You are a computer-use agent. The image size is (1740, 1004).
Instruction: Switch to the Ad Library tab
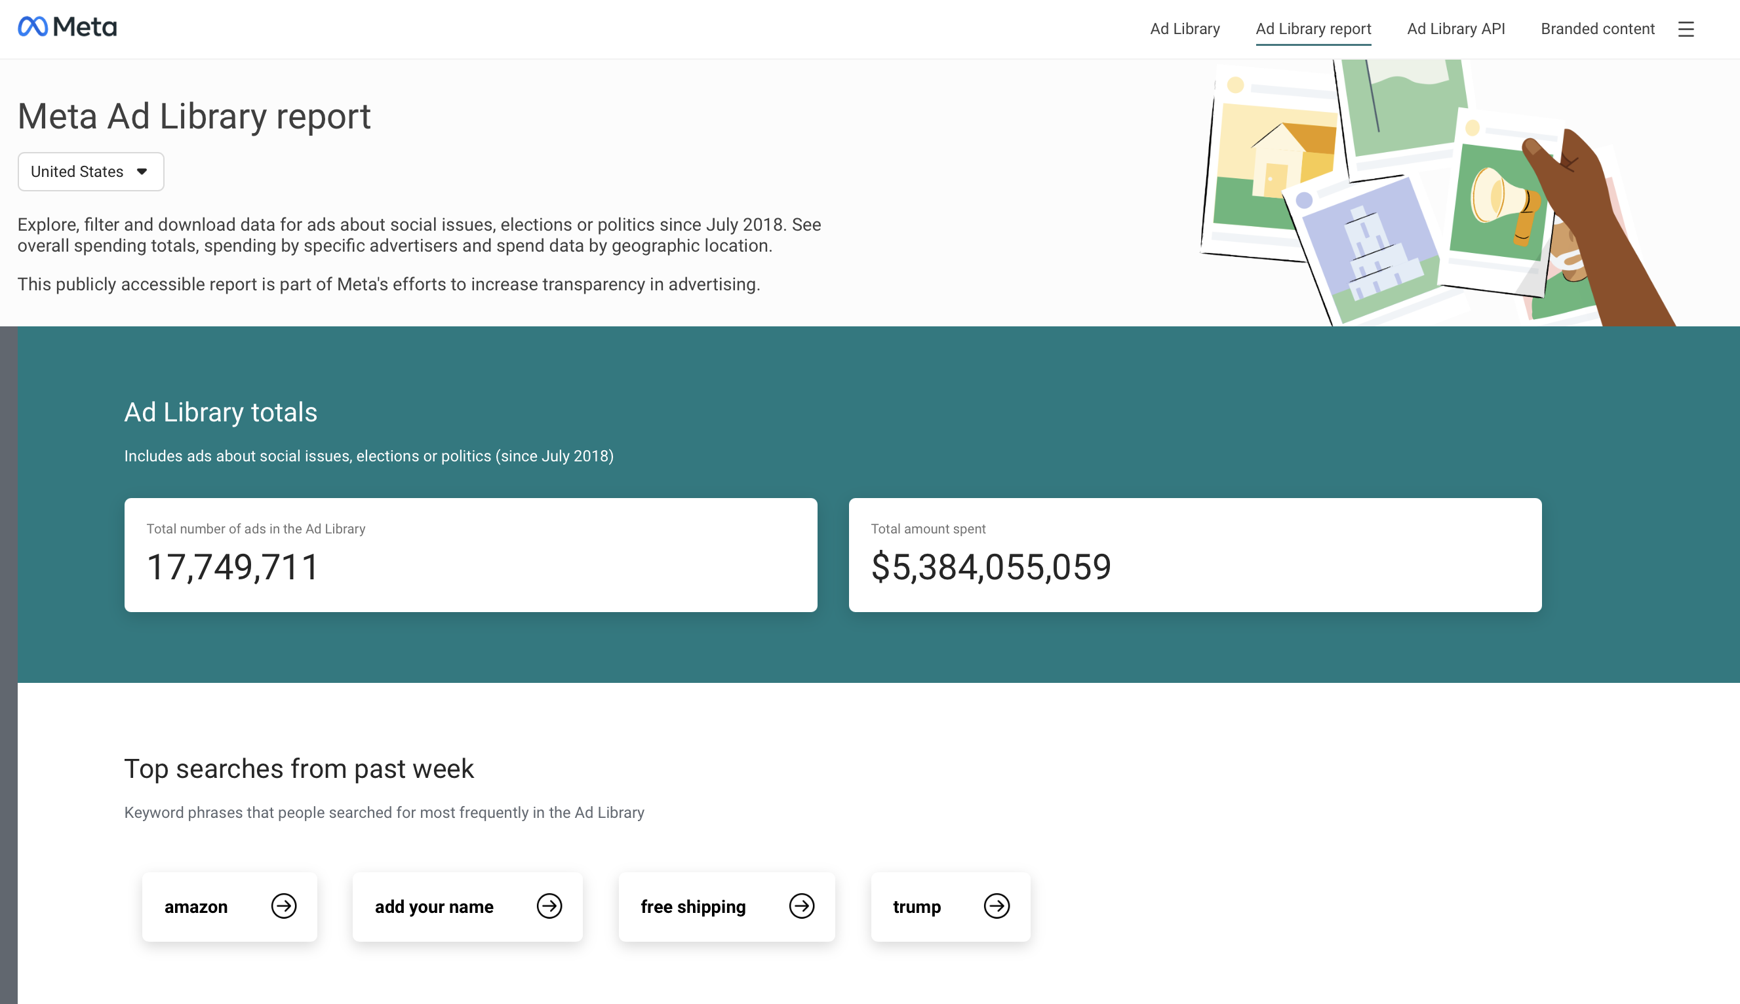[1183, 28]
